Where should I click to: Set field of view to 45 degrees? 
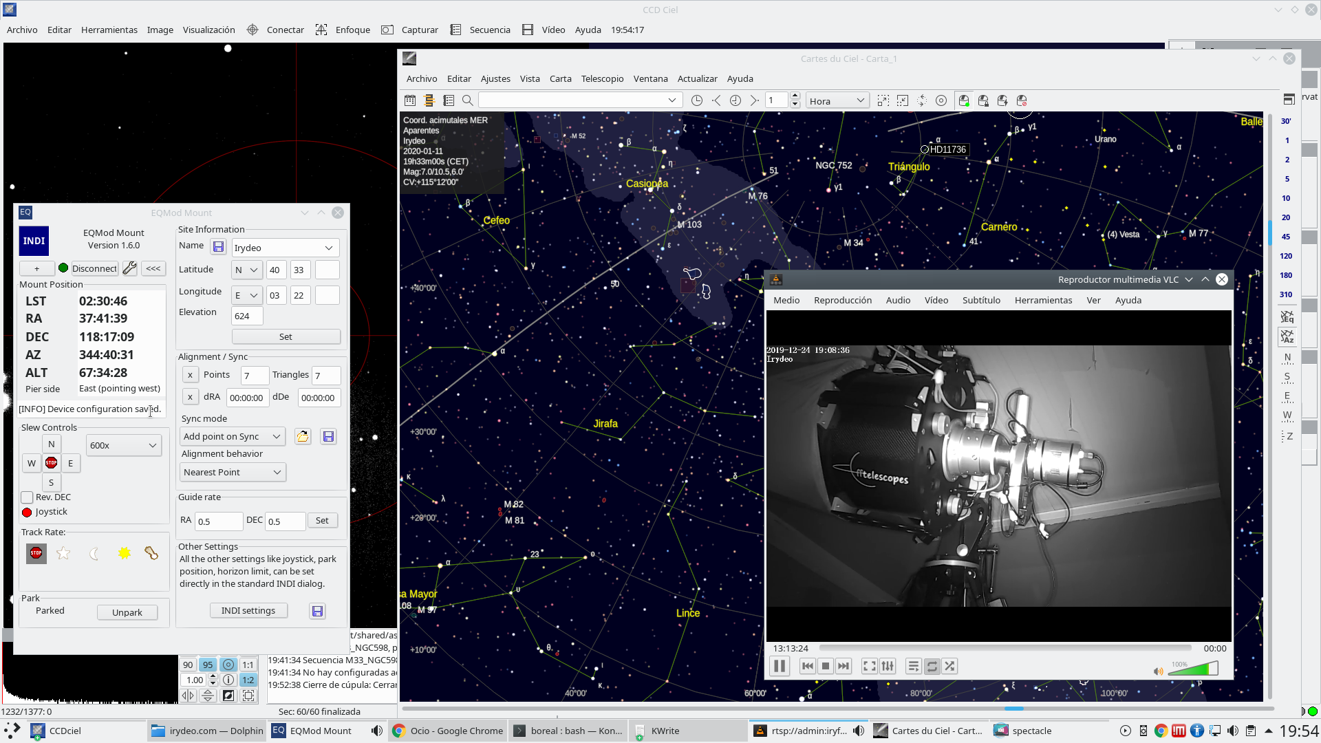click(x=1286, y=237)
